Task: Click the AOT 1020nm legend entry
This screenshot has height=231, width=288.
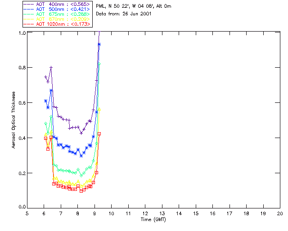Action: coord(57,24)
